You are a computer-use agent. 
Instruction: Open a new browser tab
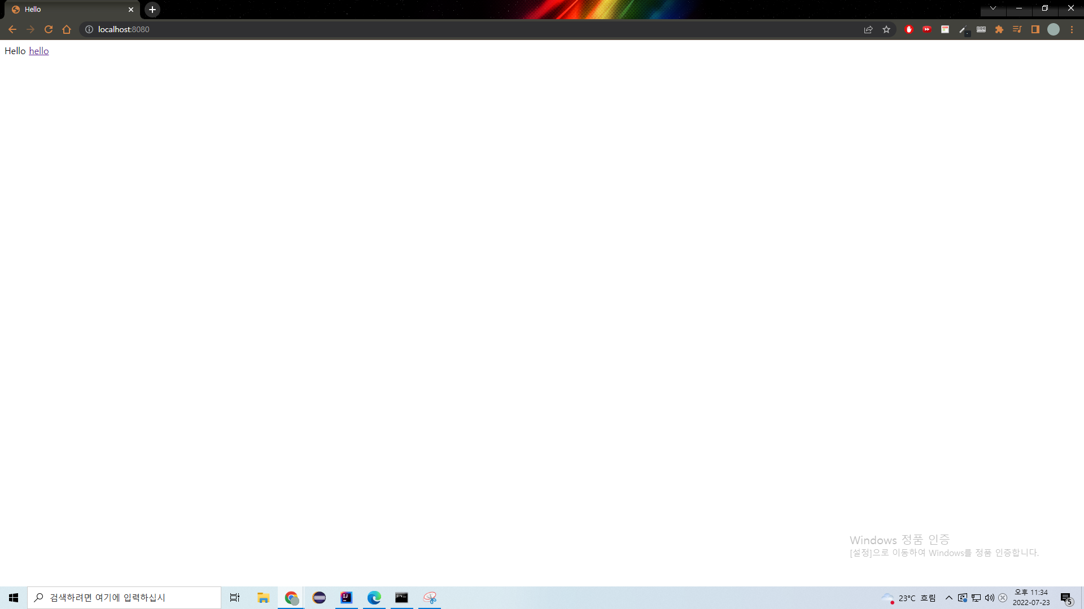click(x=152, y=10)
